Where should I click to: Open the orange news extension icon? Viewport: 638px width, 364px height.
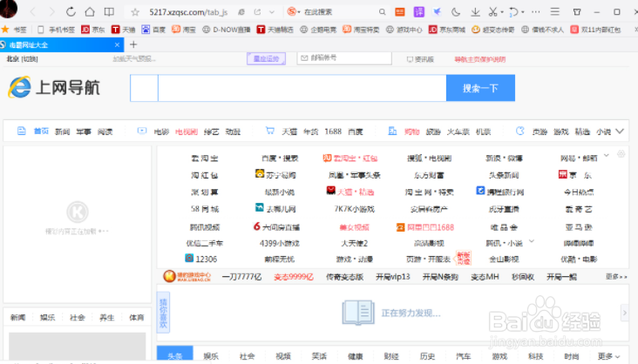tap(400, 12)
